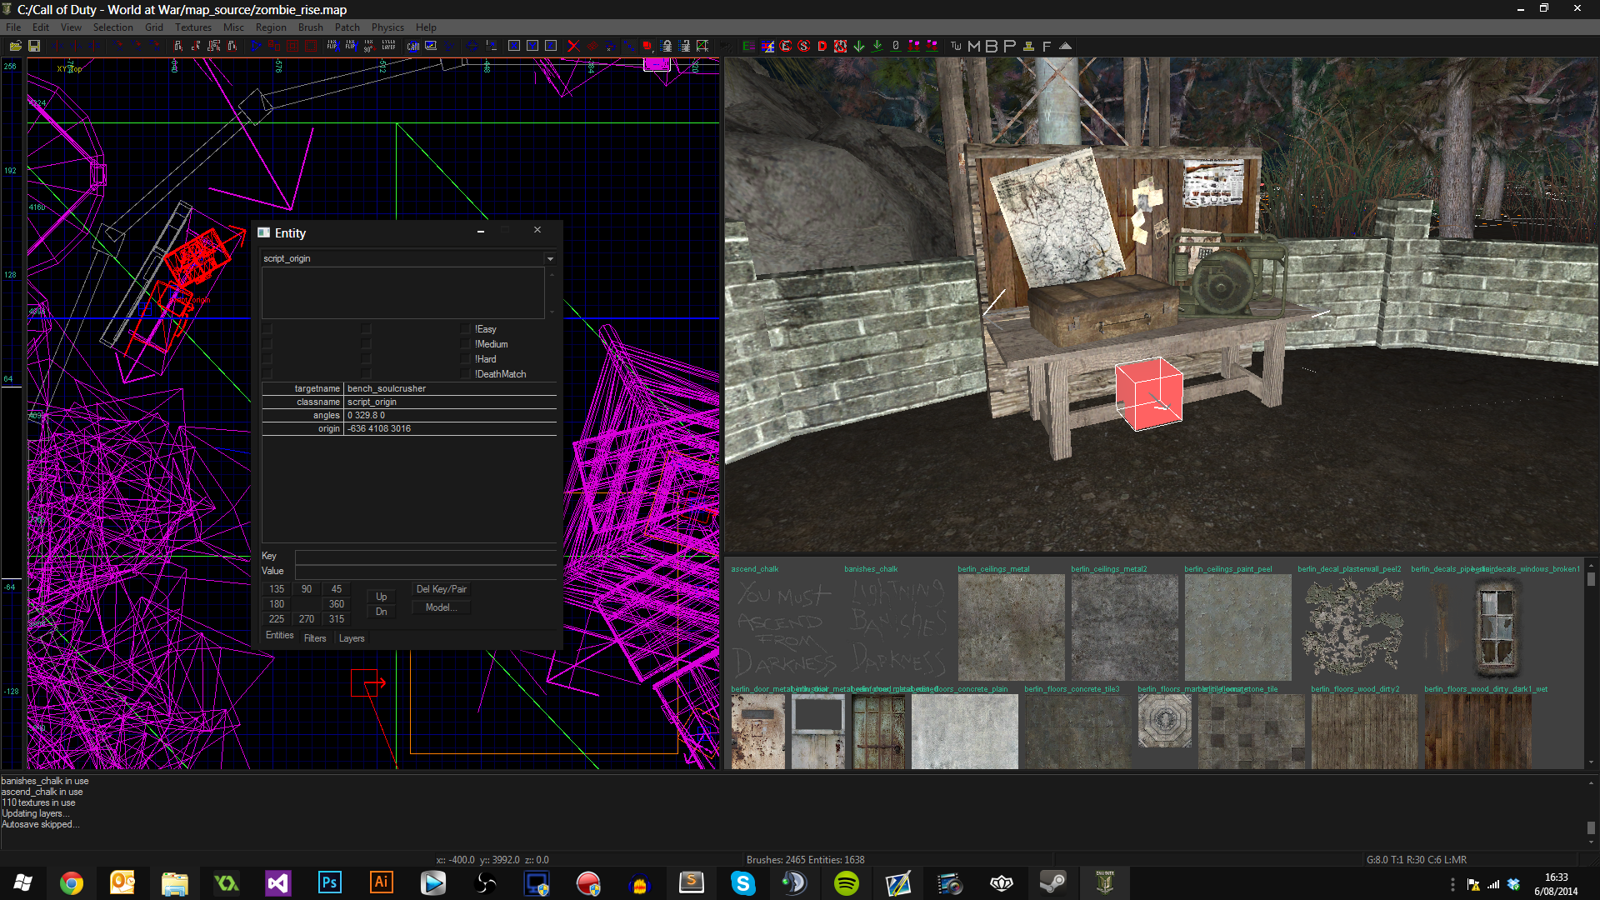Open the Patch menu
The height and width of the screenshot is (900, 1600).
click(x=347, y=27)
